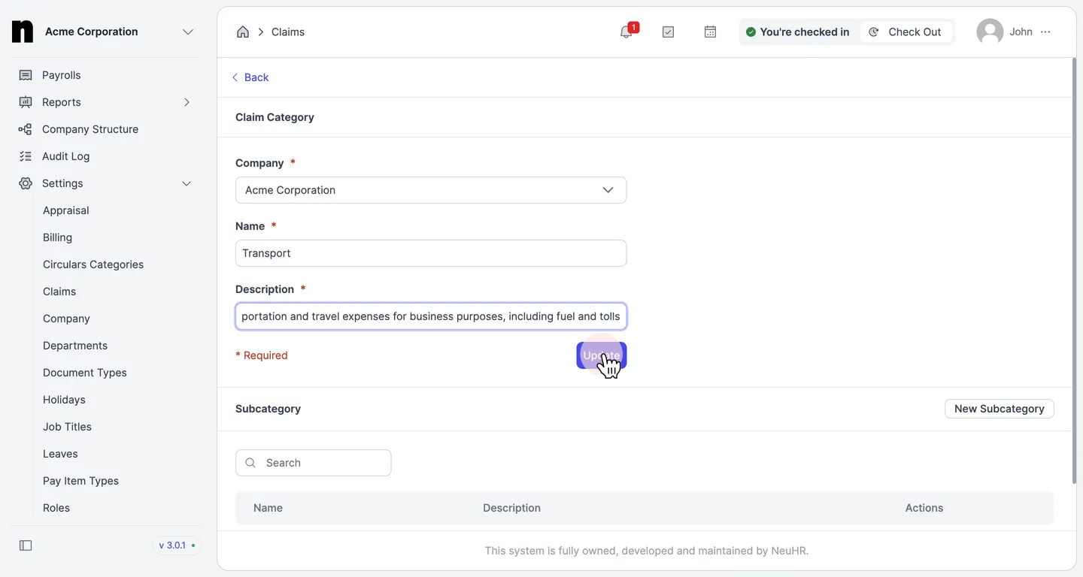Click the Payrolls sidebar icon
The image size is (1083, 577).
coord(26,75)
